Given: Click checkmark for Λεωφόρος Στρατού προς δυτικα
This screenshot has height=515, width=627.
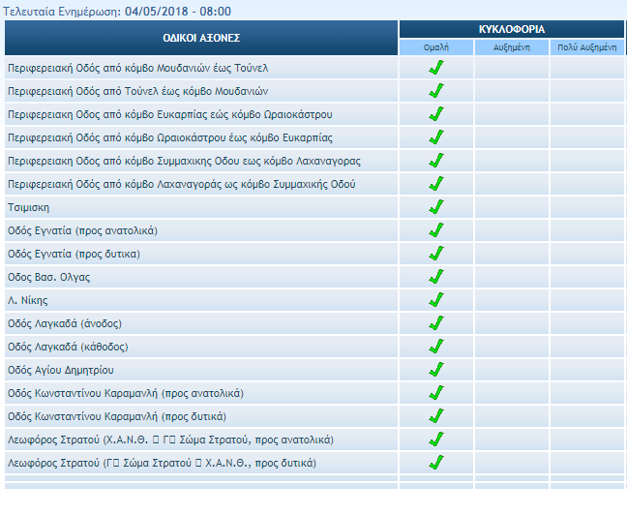Looking at the screenshot, I should 436,463.
